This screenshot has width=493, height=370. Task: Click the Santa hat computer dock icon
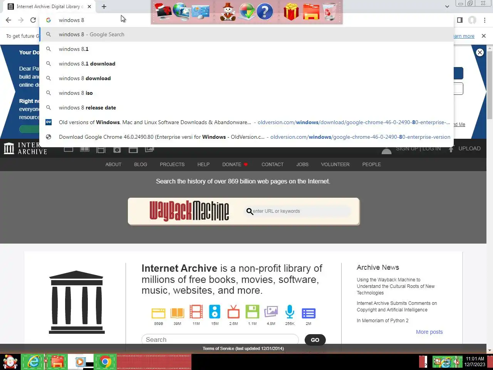(163, 11)
